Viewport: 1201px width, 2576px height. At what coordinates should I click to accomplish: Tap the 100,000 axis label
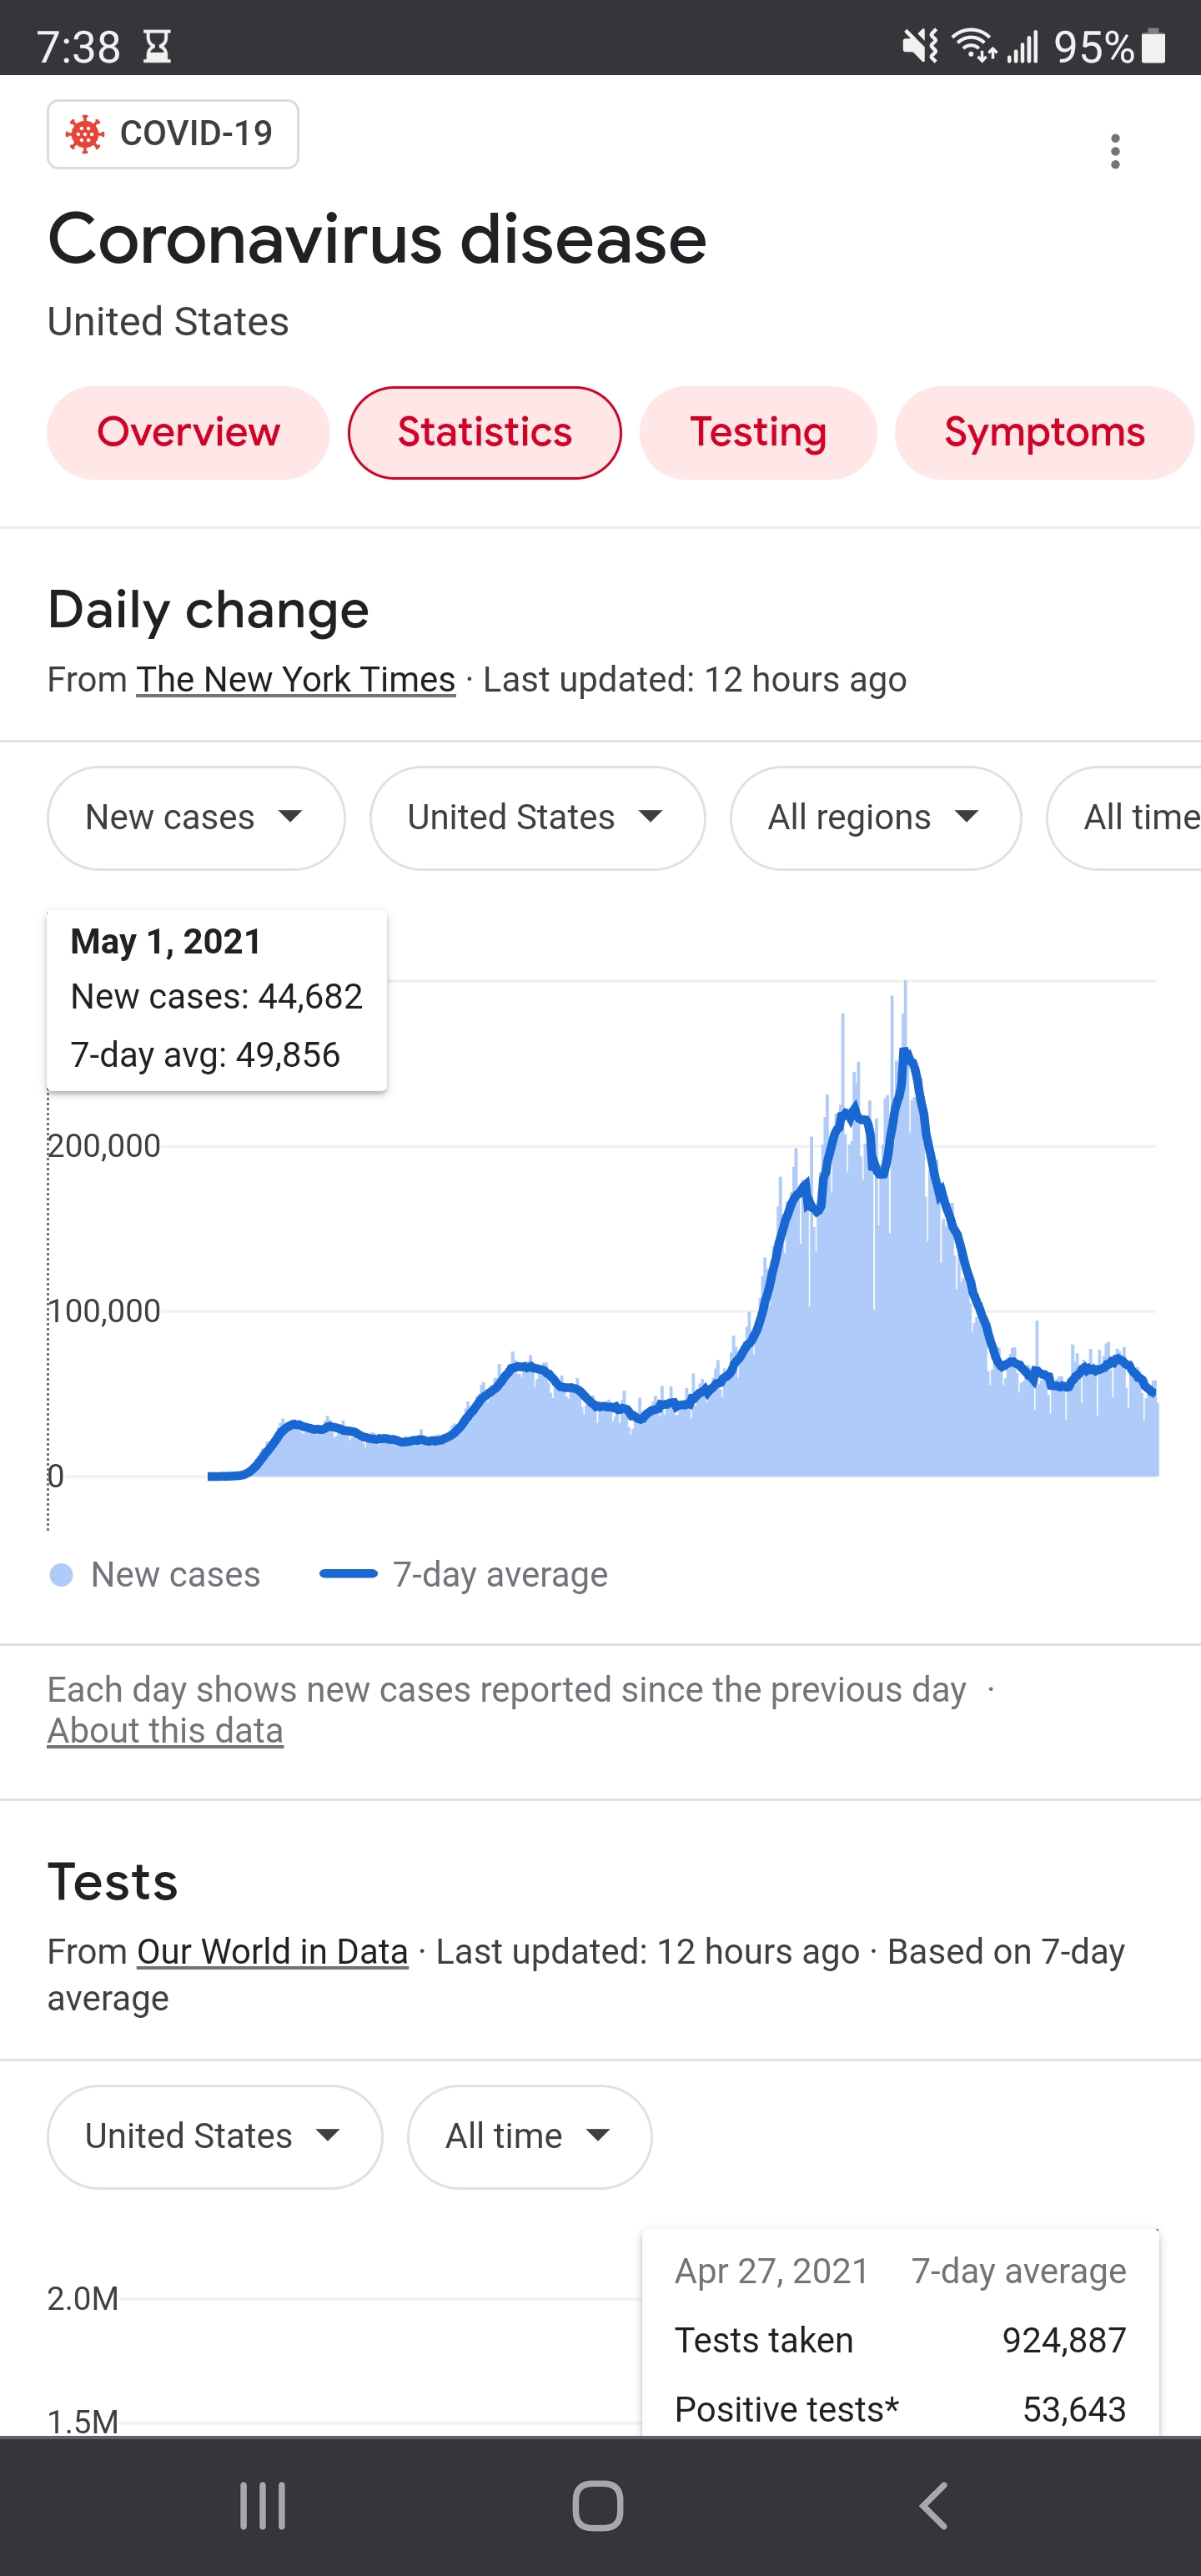click(104, 1311)
